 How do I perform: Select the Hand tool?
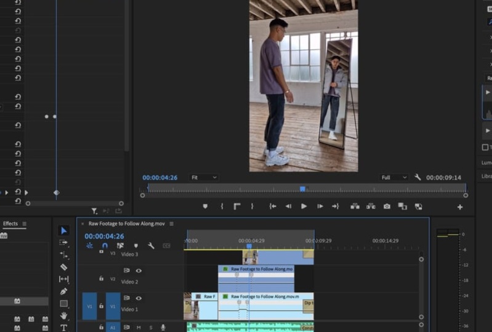point(63,316)
